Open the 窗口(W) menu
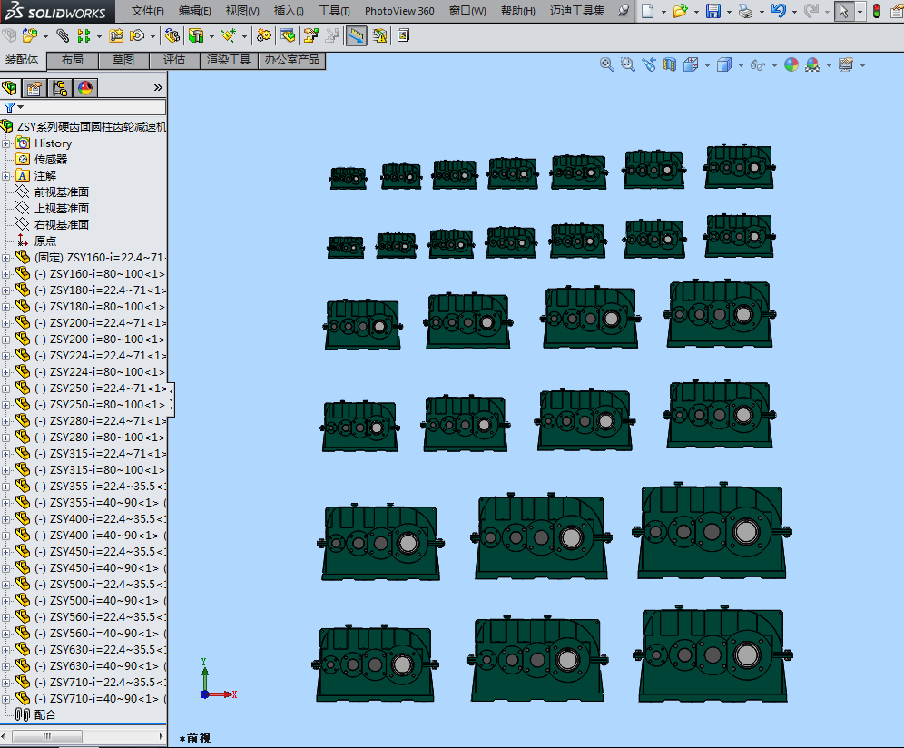 click(x=467, y=11)
